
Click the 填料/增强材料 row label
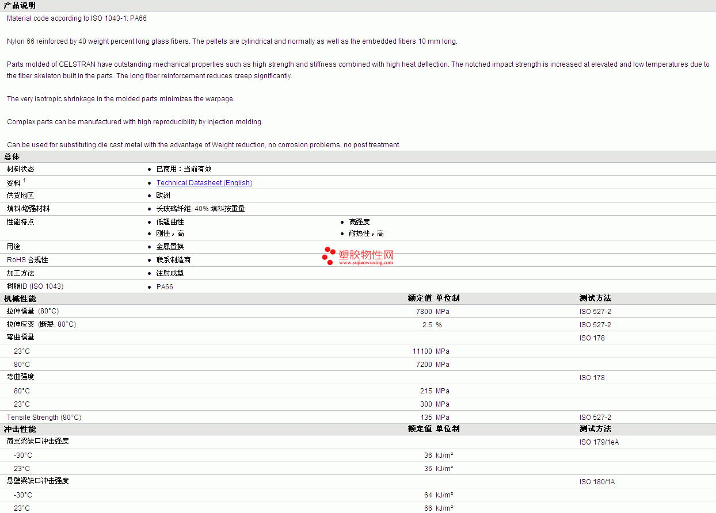pyautogui.click(x=28, y=209)
